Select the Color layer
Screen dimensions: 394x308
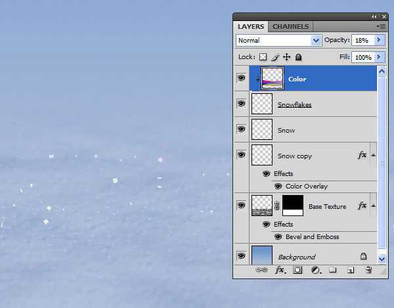coord(313,78)
